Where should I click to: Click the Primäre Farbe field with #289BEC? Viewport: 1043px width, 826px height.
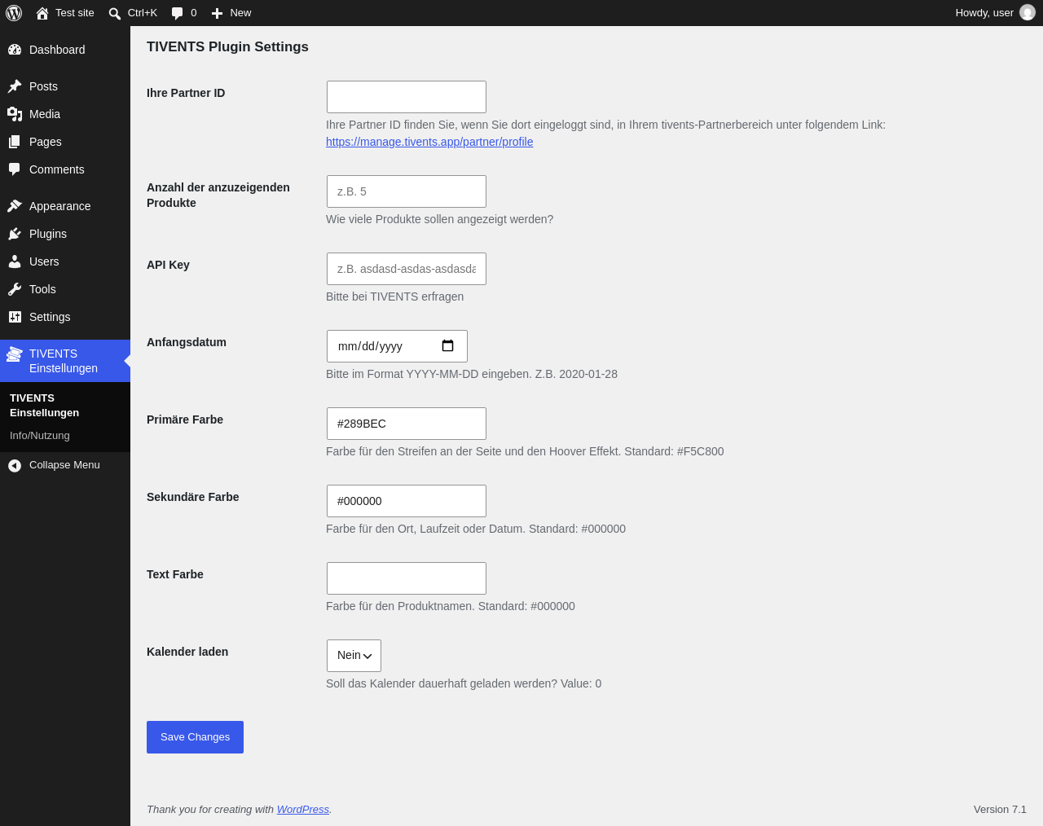click(x=407, y=424)
